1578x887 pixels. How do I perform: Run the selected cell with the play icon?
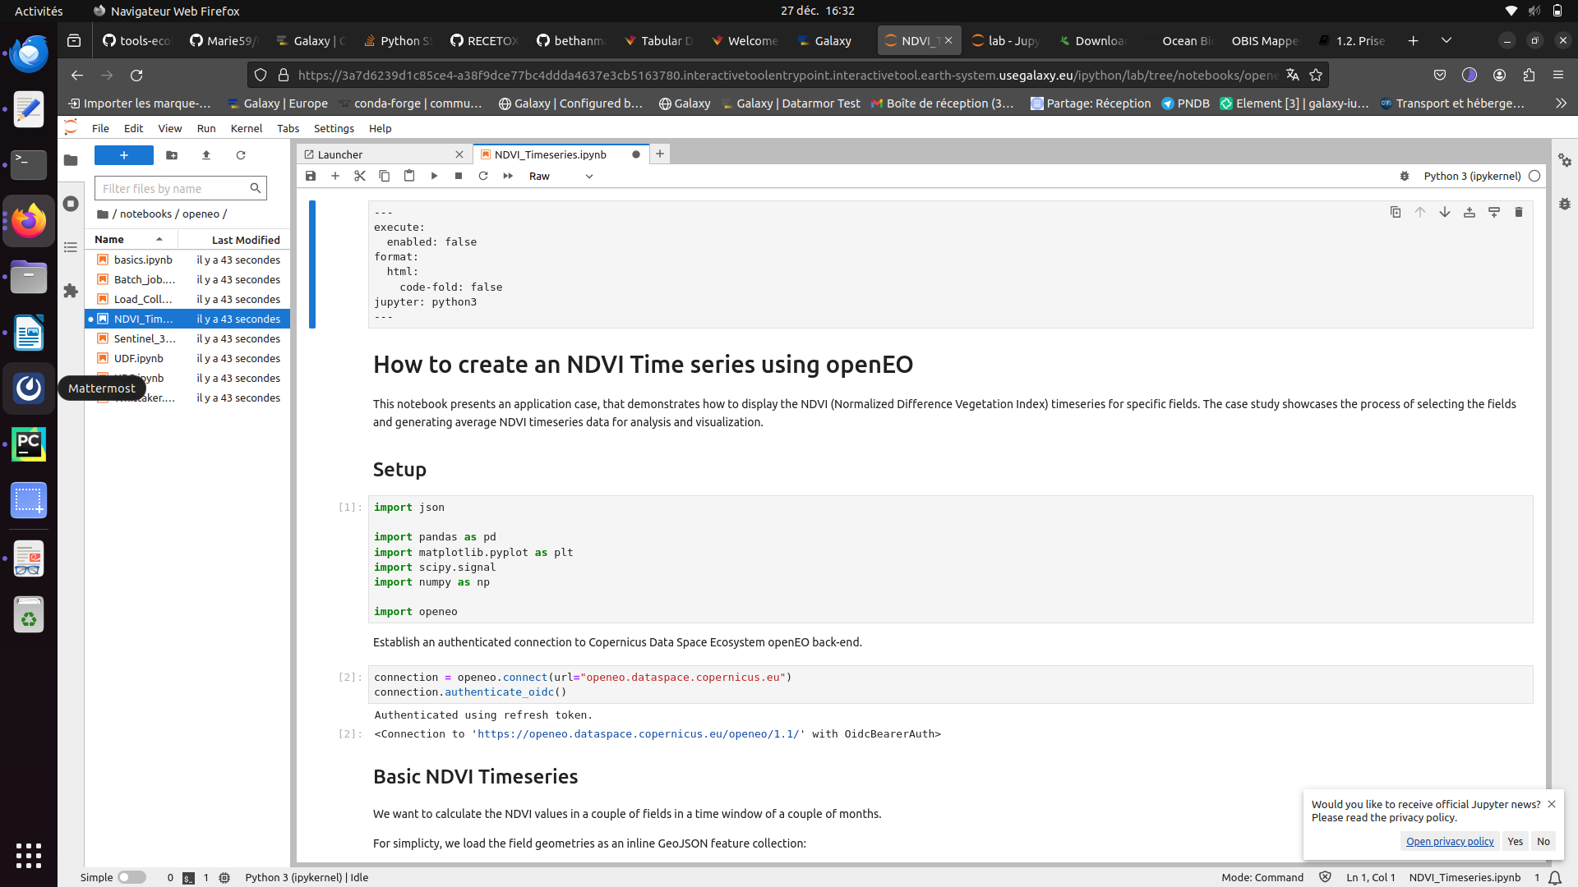tap(434, 176)
